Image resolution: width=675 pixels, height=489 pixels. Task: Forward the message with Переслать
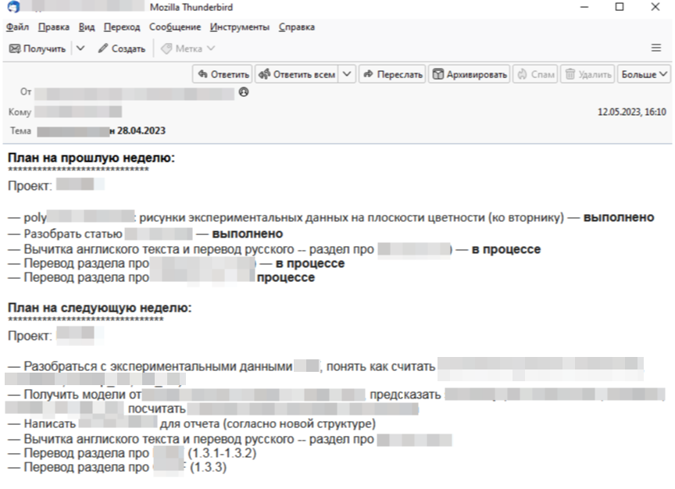(393, 75)
